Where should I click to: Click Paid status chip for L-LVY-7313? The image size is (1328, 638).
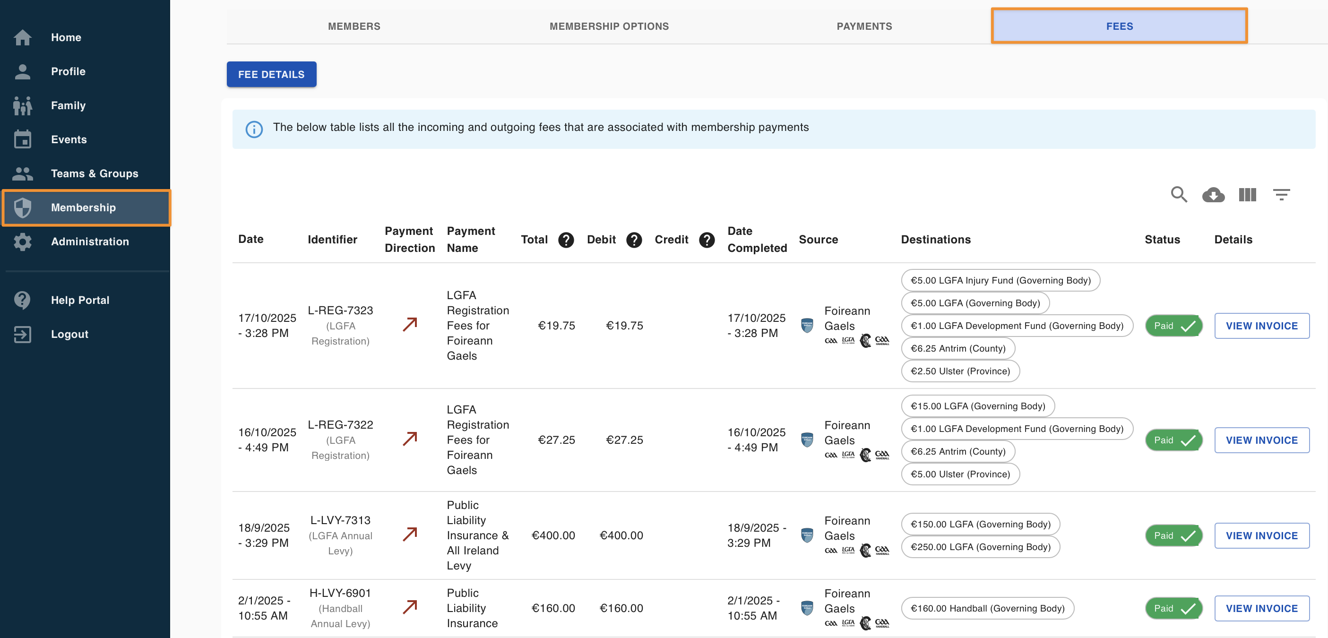(x=1173, y=535)
